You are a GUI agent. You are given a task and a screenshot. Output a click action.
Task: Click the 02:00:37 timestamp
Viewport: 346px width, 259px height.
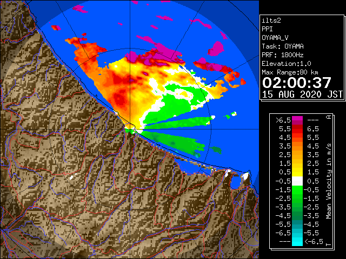297,83
